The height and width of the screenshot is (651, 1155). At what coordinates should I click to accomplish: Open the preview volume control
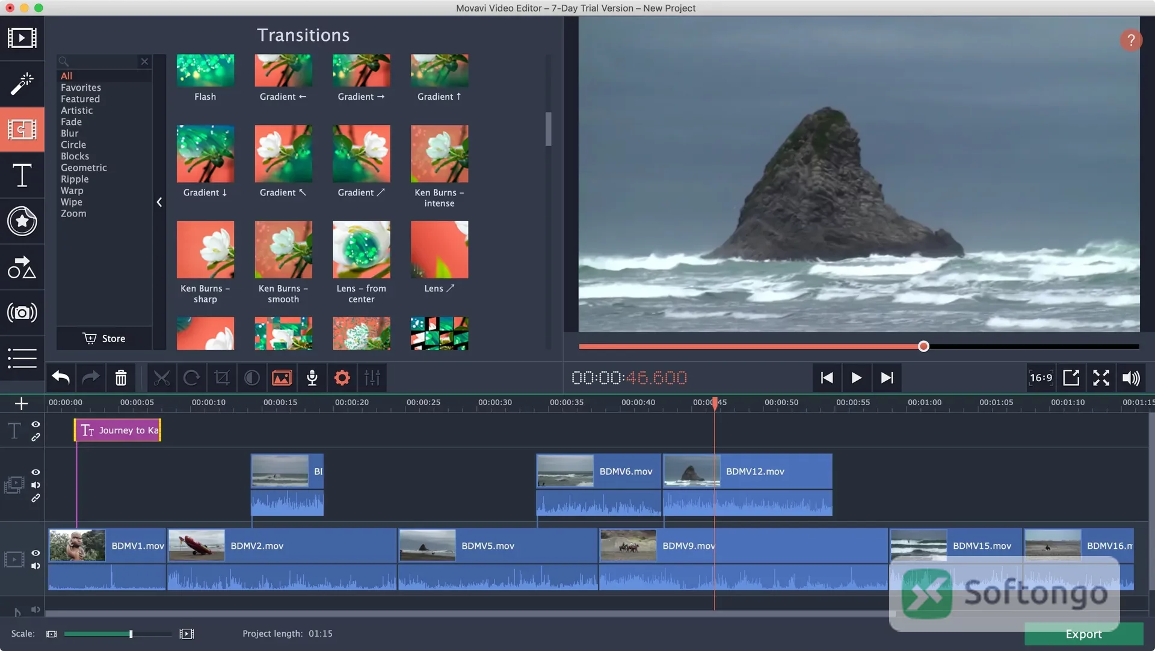1131,377
